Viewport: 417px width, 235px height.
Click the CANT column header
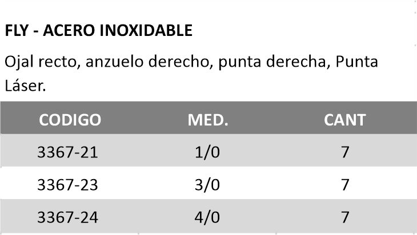point(344,120)
